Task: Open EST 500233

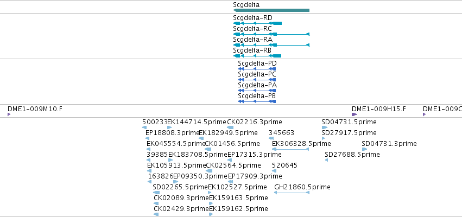Action: [x=144, y=127]
